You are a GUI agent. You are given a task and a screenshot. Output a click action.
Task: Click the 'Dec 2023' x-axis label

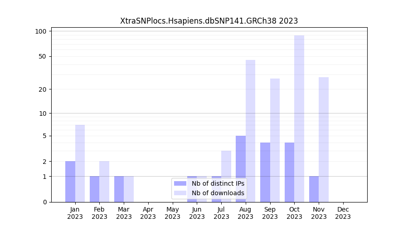(343, 213)
